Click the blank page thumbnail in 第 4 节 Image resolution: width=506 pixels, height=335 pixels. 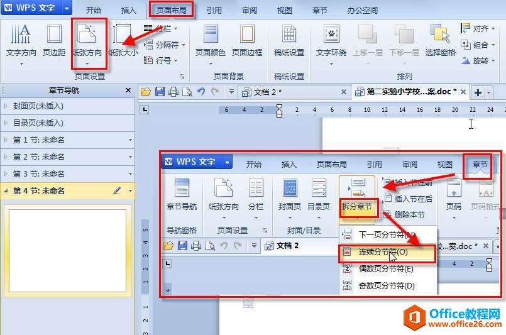point(67,250)
